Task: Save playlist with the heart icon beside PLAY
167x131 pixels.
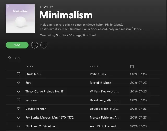Action: point(34,45)
